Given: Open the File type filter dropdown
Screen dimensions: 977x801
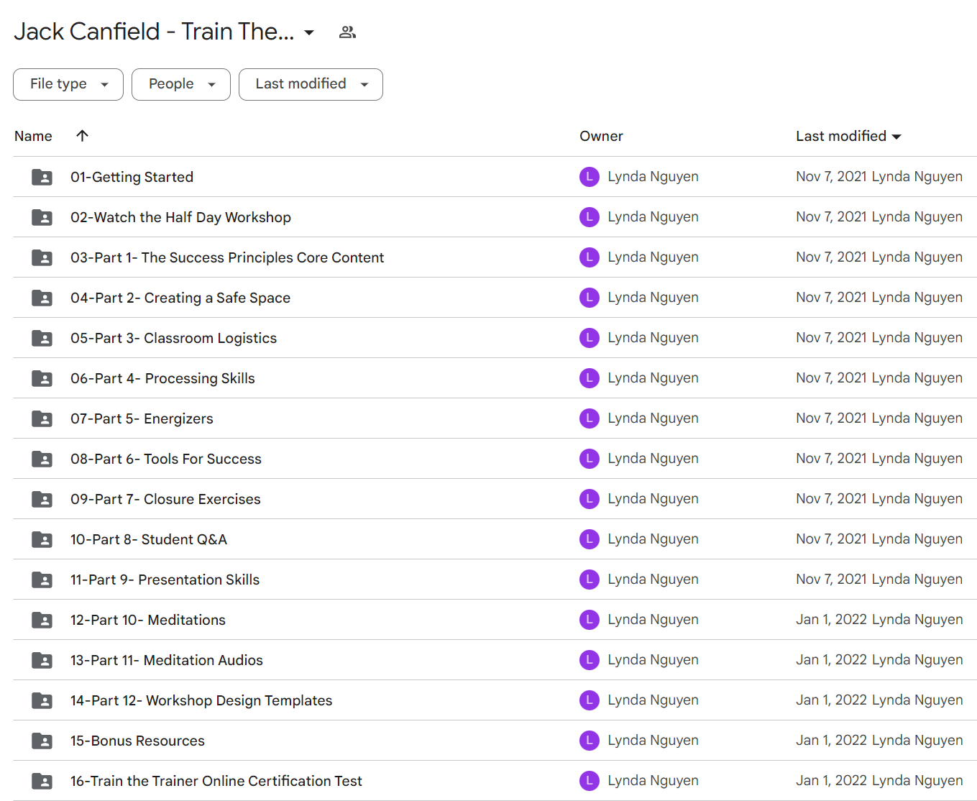Looking at the screenshot, I should click(x=68, y=84).
